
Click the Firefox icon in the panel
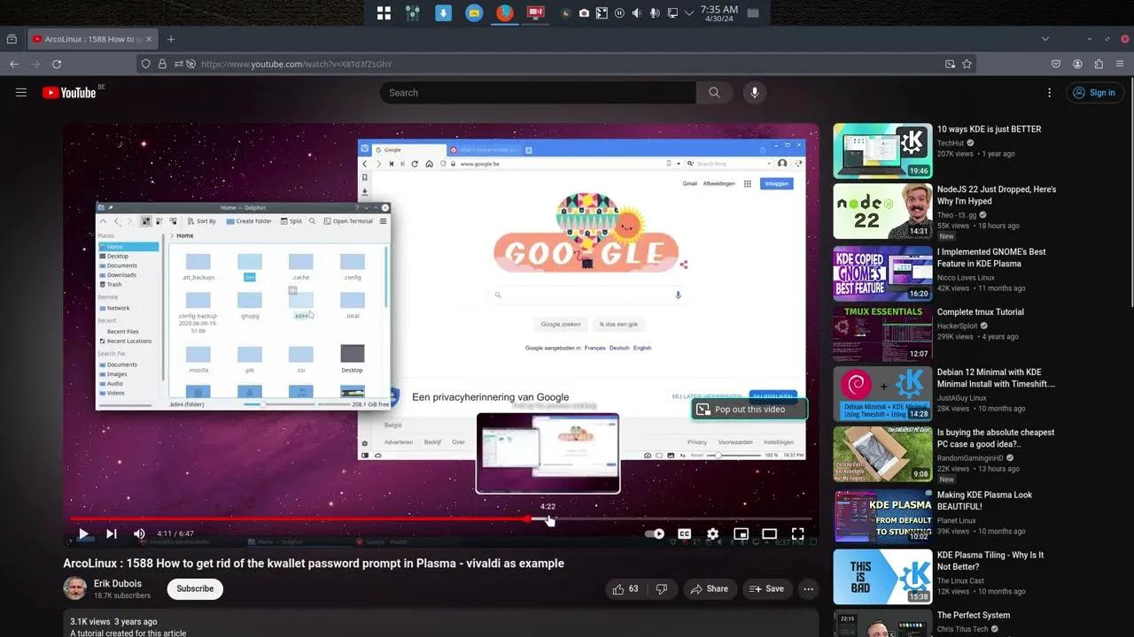[x=504, y=12]
